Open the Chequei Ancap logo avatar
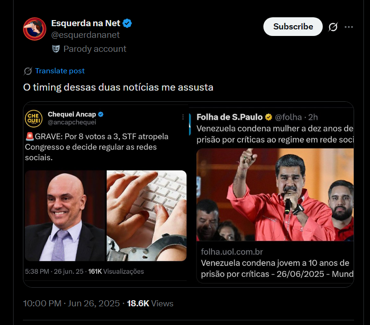This screenshot has width=370, height=325. pos(34,119)
